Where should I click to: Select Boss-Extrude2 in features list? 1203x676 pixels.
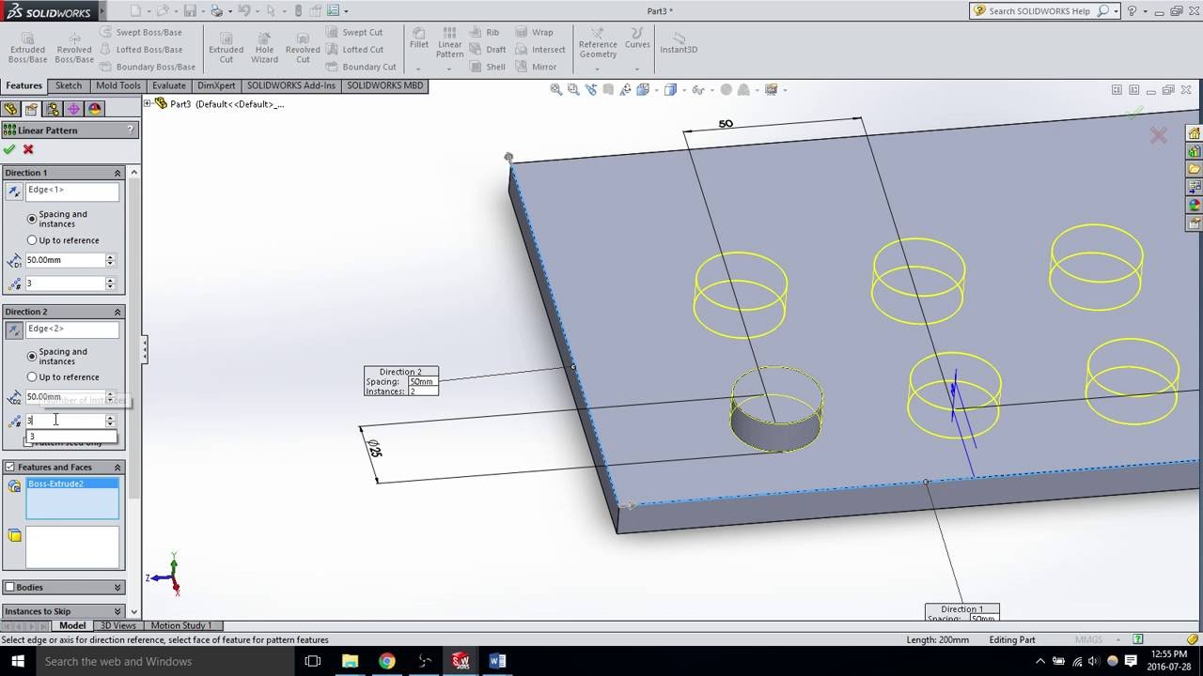coord(72,484)
